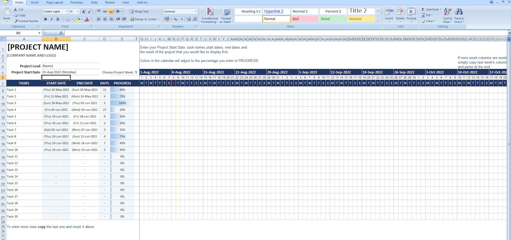Apply the red Font Color
511x240 pixels.
pyautogui.click(x=87, y=19)
